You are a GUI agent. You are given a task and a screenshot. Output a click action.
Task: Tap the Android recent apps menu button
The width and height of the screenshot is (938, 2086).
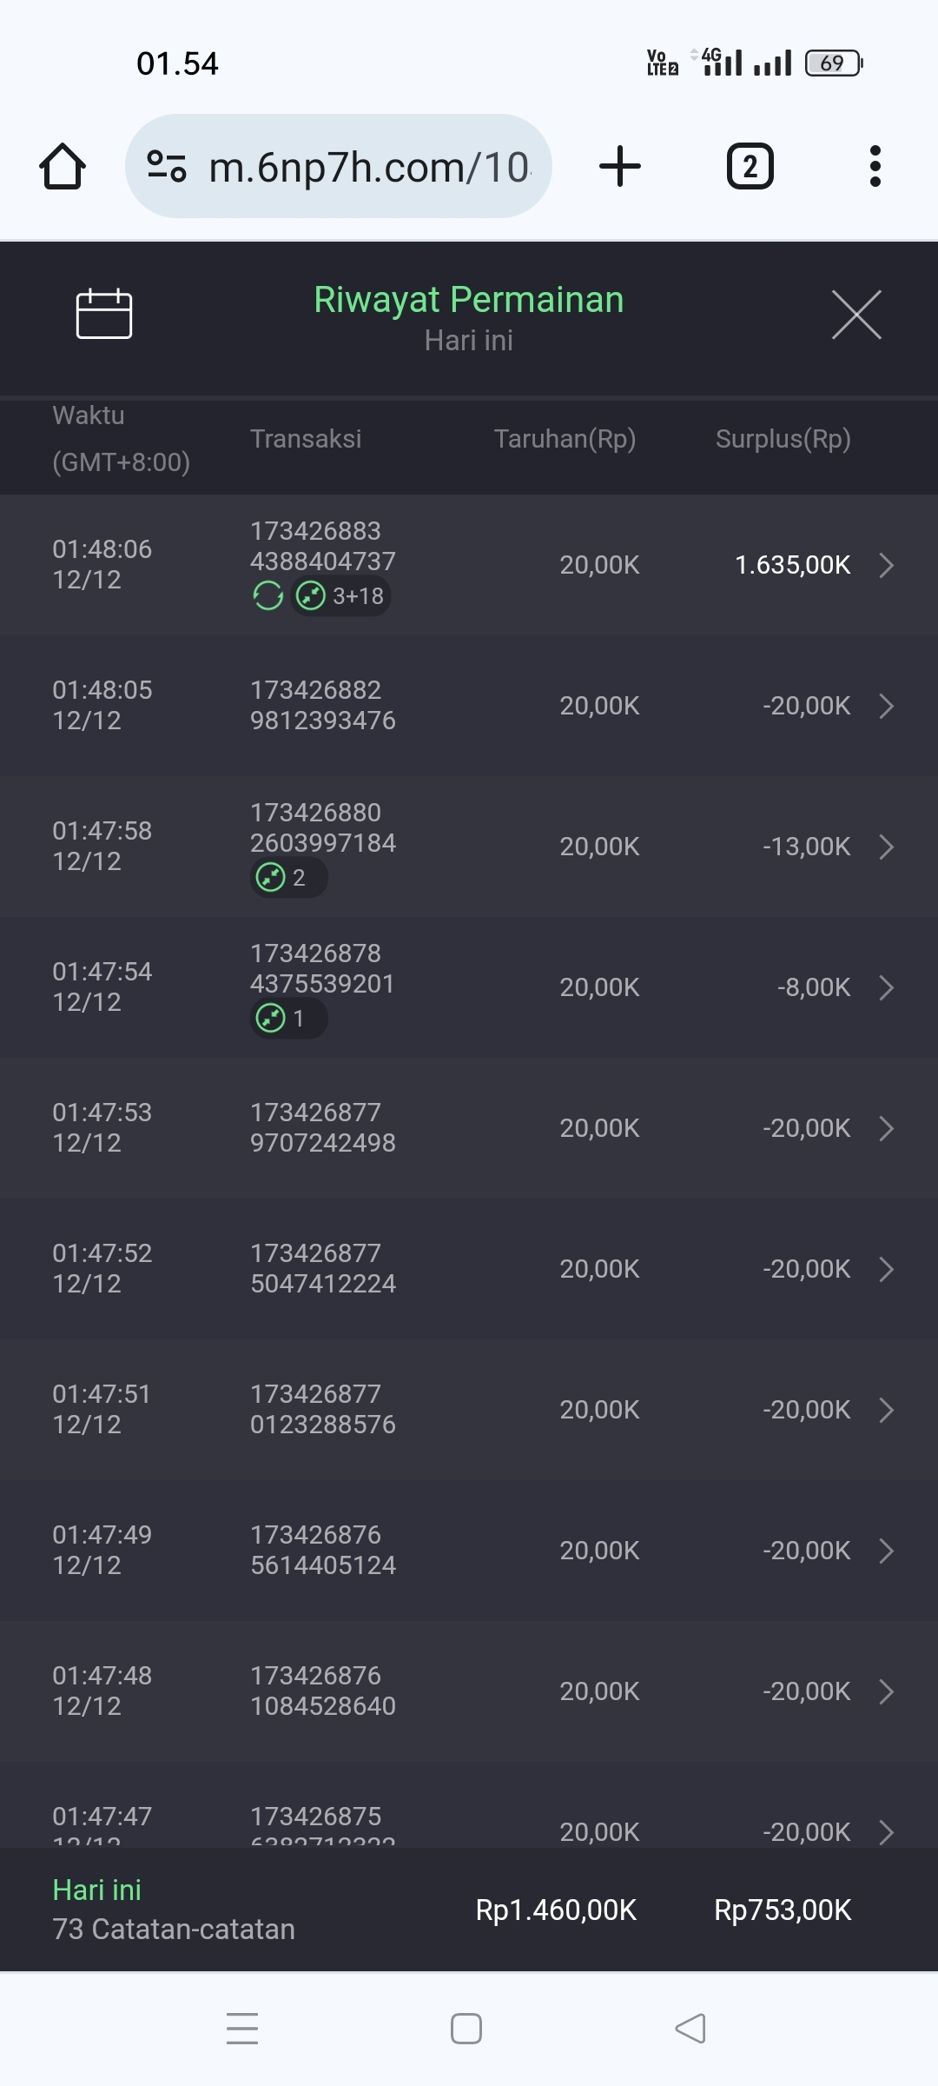pos(242,2029)
